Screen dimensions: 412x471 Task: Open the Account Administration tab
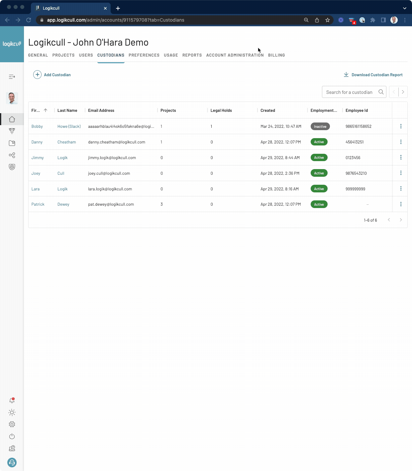coord(235,55)
